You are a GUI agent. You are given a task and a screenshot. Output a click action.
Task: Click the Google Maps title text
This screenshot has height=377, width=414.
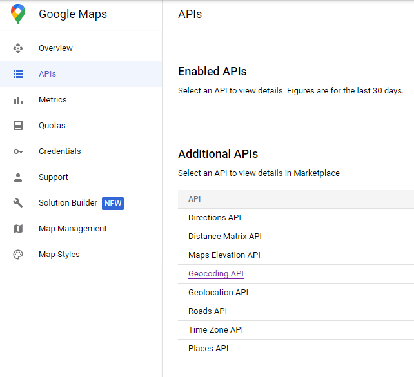(x=73, y=14)
